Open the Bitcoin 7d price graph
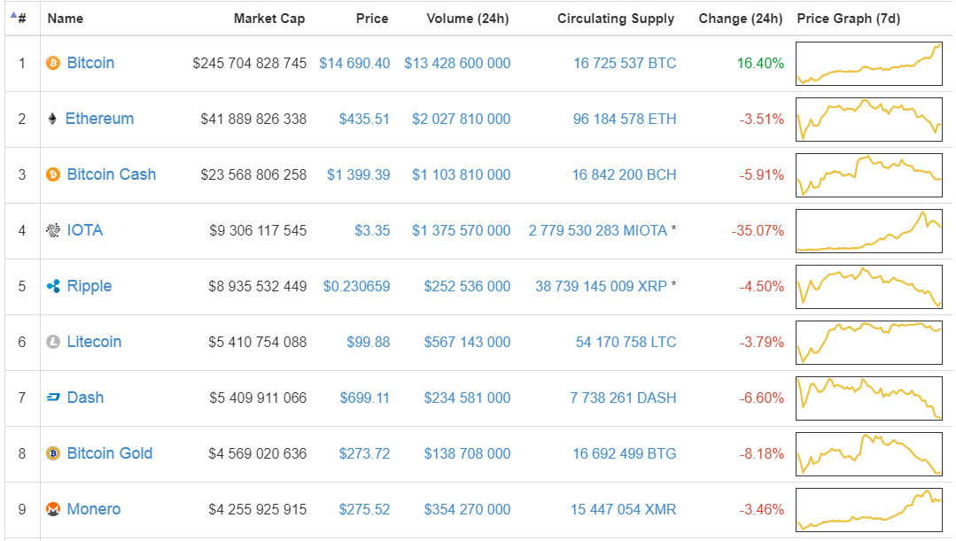The height and width of the screenshot is (541, 956). [868, 64]
